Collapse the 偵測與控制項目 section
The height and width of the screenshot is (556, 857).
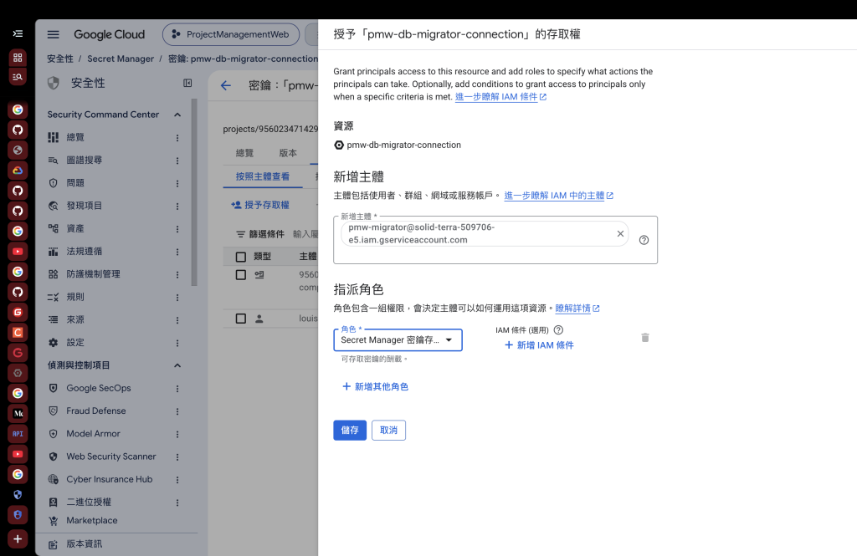coord(177,365)
